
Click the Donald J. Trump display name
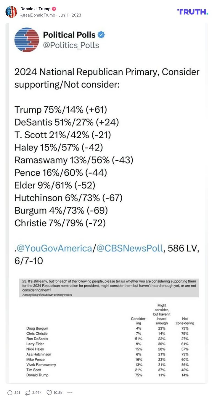point(35,9)
